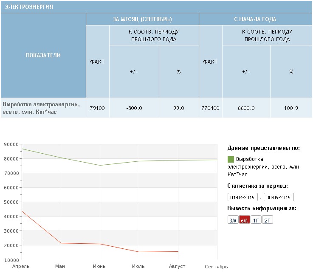Screen dimensions: 313x273
Task: Switch the chart to 1Г period
Action: coord(256,220)
